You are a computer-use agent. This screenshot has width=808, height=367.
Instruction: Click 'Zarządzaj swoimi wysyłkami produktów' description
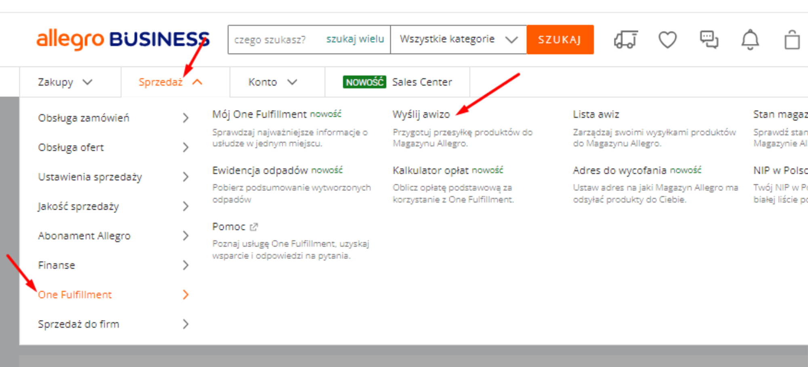point(654,138)
